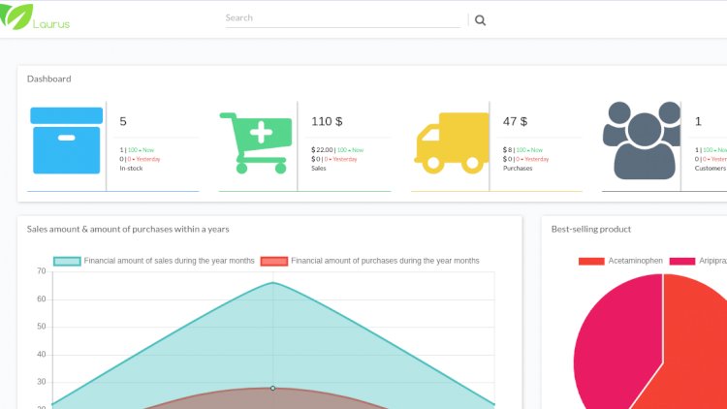Image resolution: width=727 pixels, height=409 pixels.
Task: Click the sales total 110 $
Action: tap(327, 121)
